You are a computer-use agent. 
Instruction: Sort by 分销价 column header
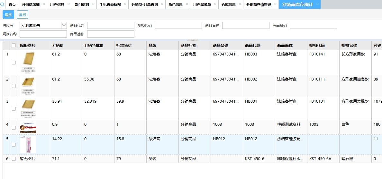click(x=58, y=46)
